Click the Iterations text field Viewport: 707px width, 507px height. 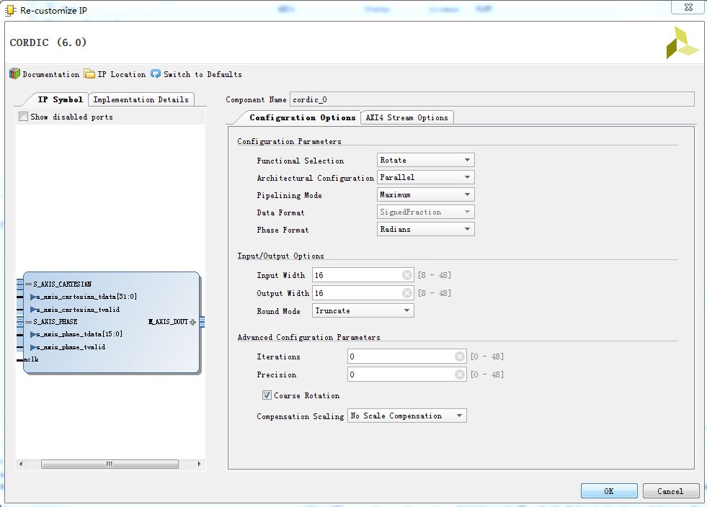(406, 356)
